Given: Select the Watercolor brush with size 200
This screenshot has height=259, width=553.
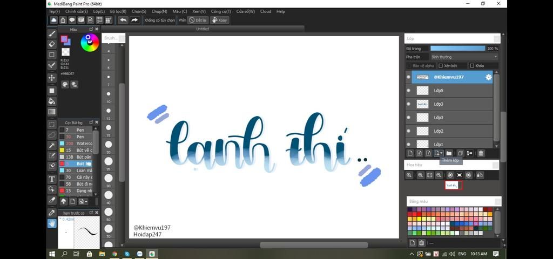Looking at the screenshot, I should [x=76, y=144].
